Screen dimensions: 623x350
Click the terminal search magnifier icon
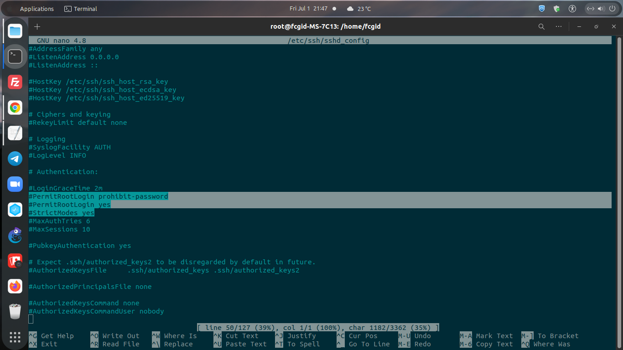541,26
